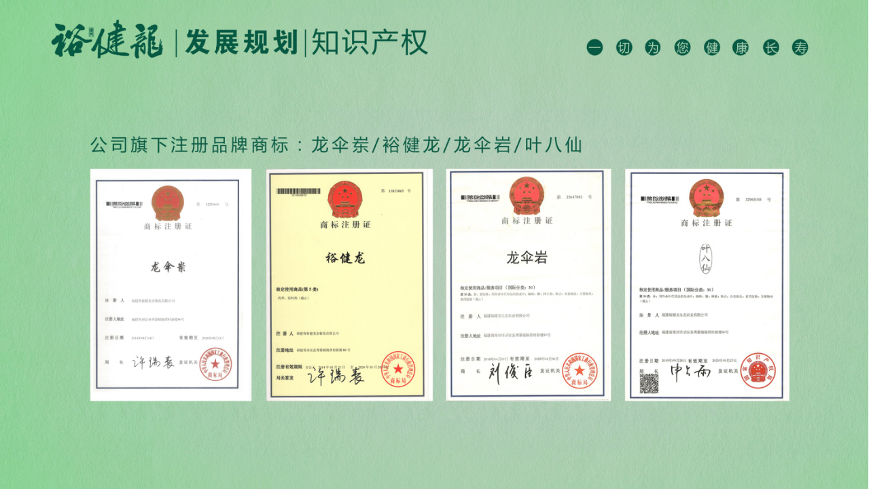This screenshot has width=869, height=489.
Task: Click the 龙伞岩 trademark text on third certificate
Action: point(527,258)
